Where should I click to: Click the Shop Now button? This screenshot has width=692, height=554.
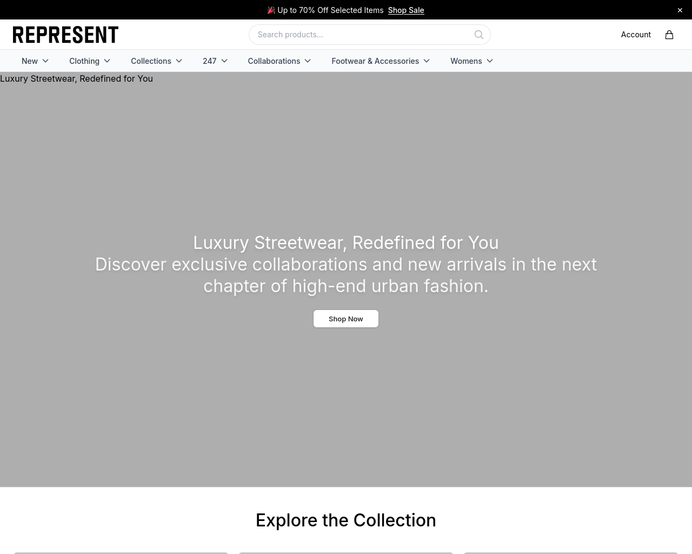(346, 319)
